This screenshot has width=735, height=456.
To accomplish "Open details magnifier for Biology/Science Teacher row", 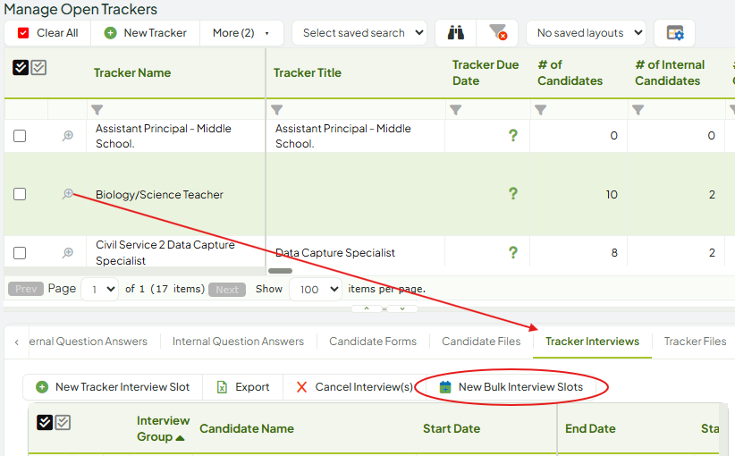I will pyautogui.click(x=67, y=193).
